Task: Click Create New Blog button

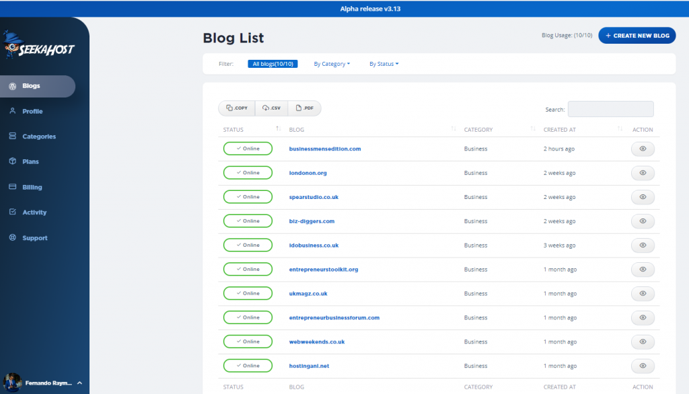Action: click(637, 36)
